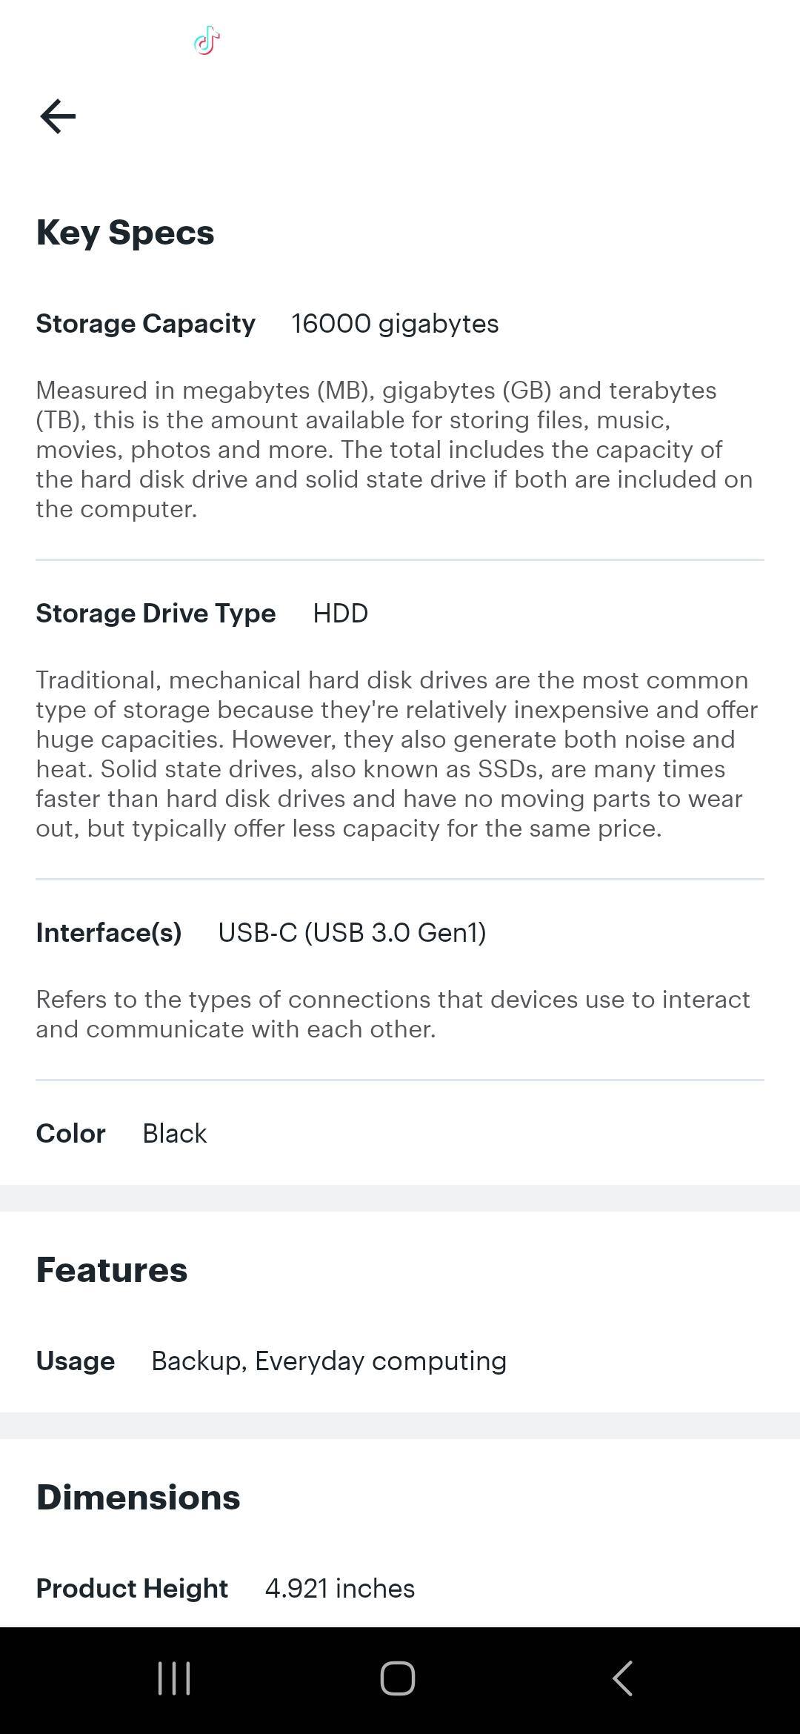Tap the back arrow at top
The width and height of the screenshot is (800, 1734).
(x=58, y=117)
